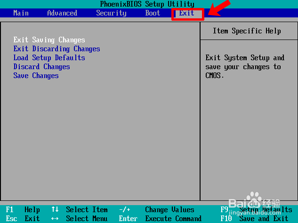Select the Save Changes option
Image resolution: width=298 pixels, height=223 pixels.
click(36, 76)
